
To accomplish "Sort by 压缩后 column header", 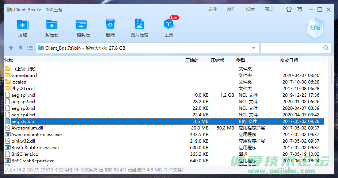I will click(x=217, y=61).
